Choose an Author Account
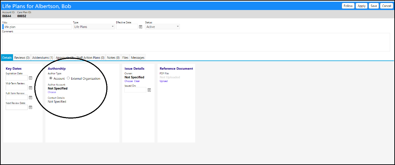395x165 pixels. click(52, 92)
